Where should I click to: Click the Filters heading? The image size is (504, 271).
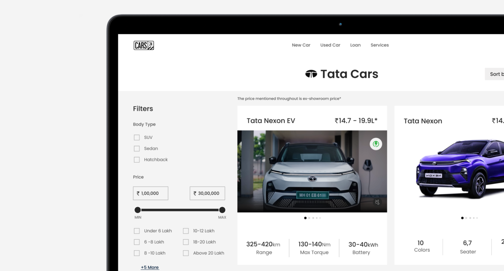[x=143, y=109]
